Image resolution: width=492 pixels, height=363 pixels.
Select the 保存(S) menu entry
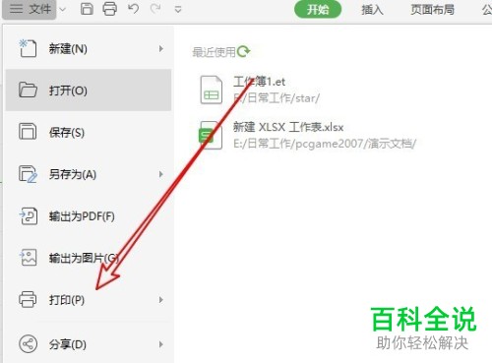pos(89,132)
